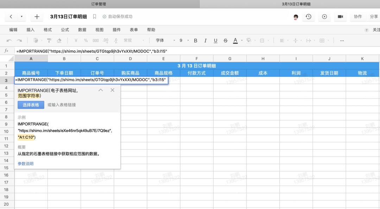Viewport: 380px width, 209px height.
Task: Apply percentage number format
Action: click(87, 40)
